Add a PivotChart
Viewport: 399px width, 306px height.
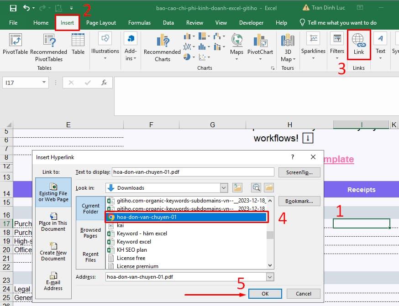260,46
